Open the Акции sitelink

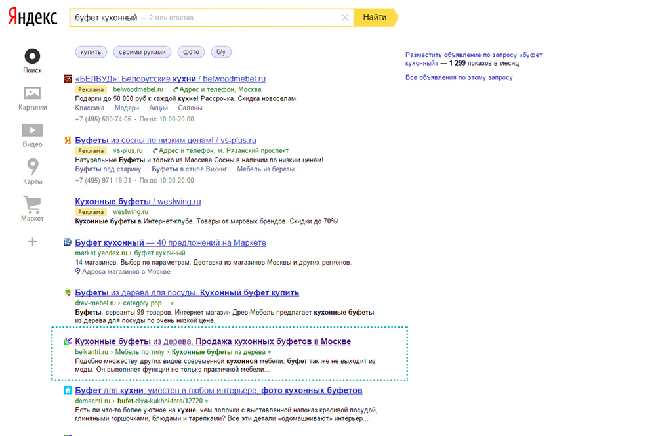(159, 108)
